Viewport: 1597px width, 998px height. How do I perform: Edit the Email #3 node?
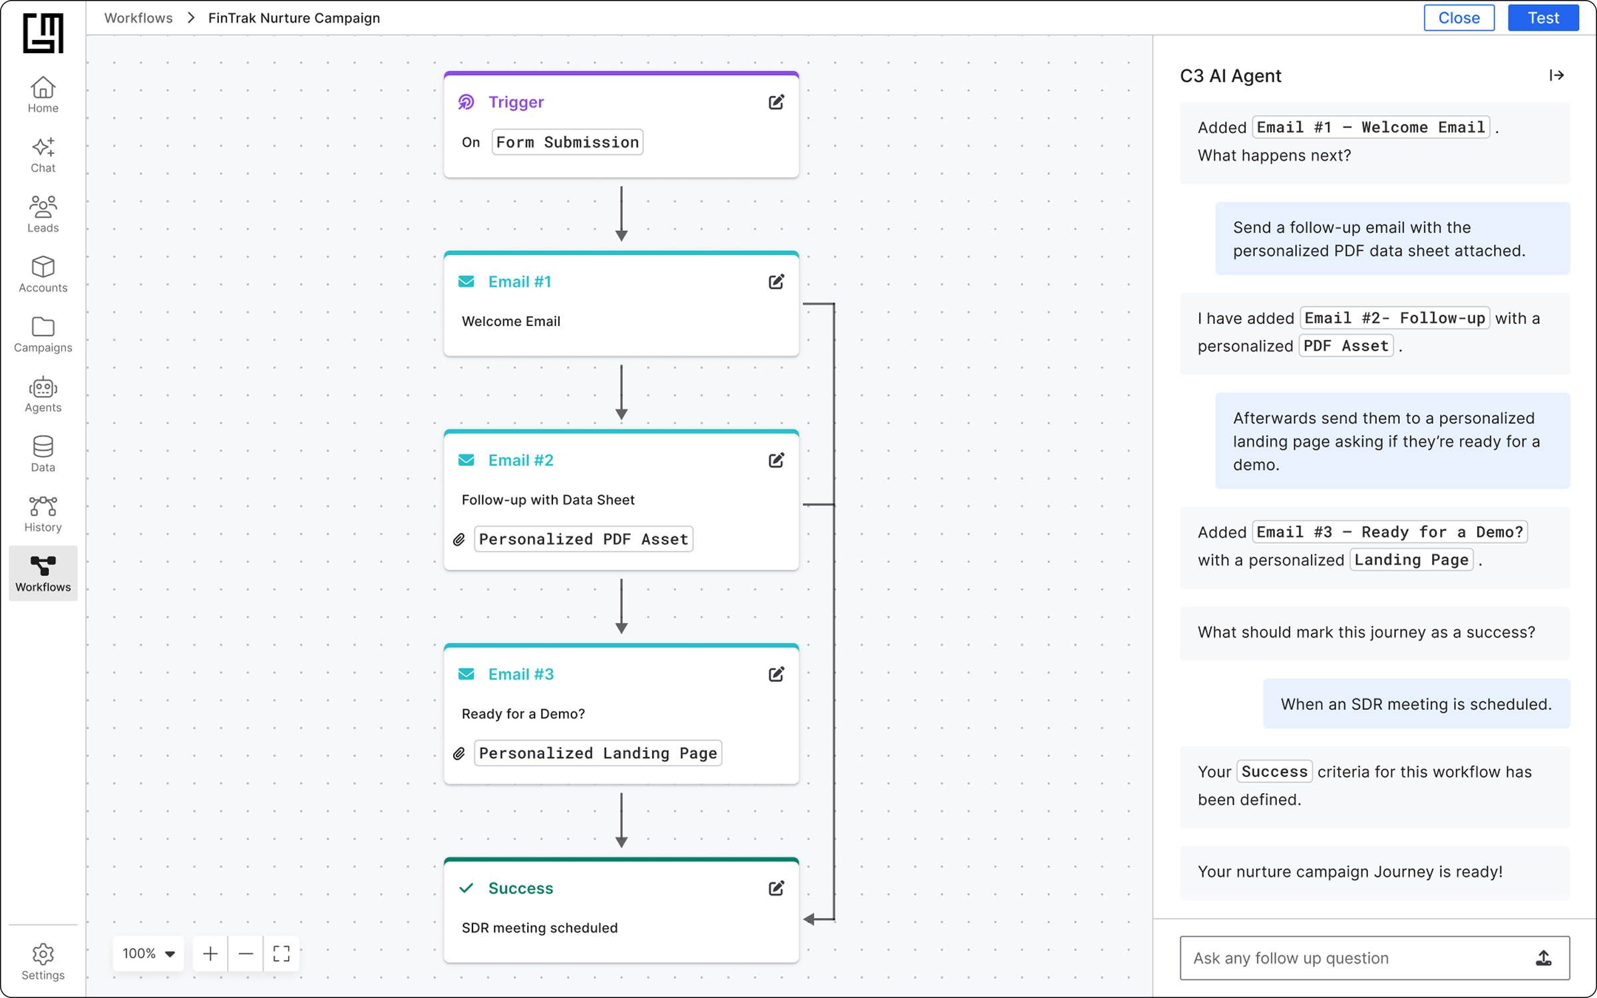pyautogui.click(x=776, y=674)
